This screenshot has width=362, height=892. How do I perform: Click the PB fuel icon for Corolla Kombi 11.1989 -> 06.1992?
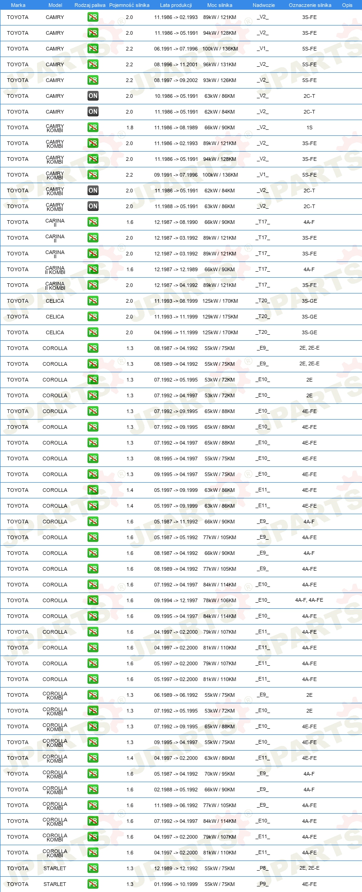[x=93, y=805]
